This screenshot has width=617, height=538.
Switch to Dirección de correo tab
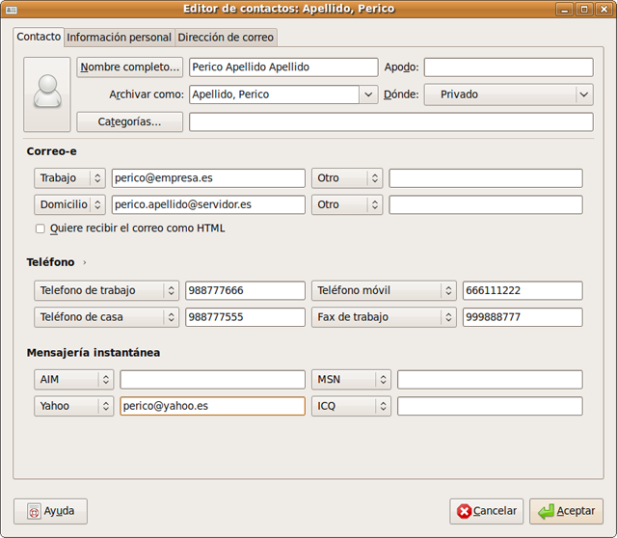226,38
